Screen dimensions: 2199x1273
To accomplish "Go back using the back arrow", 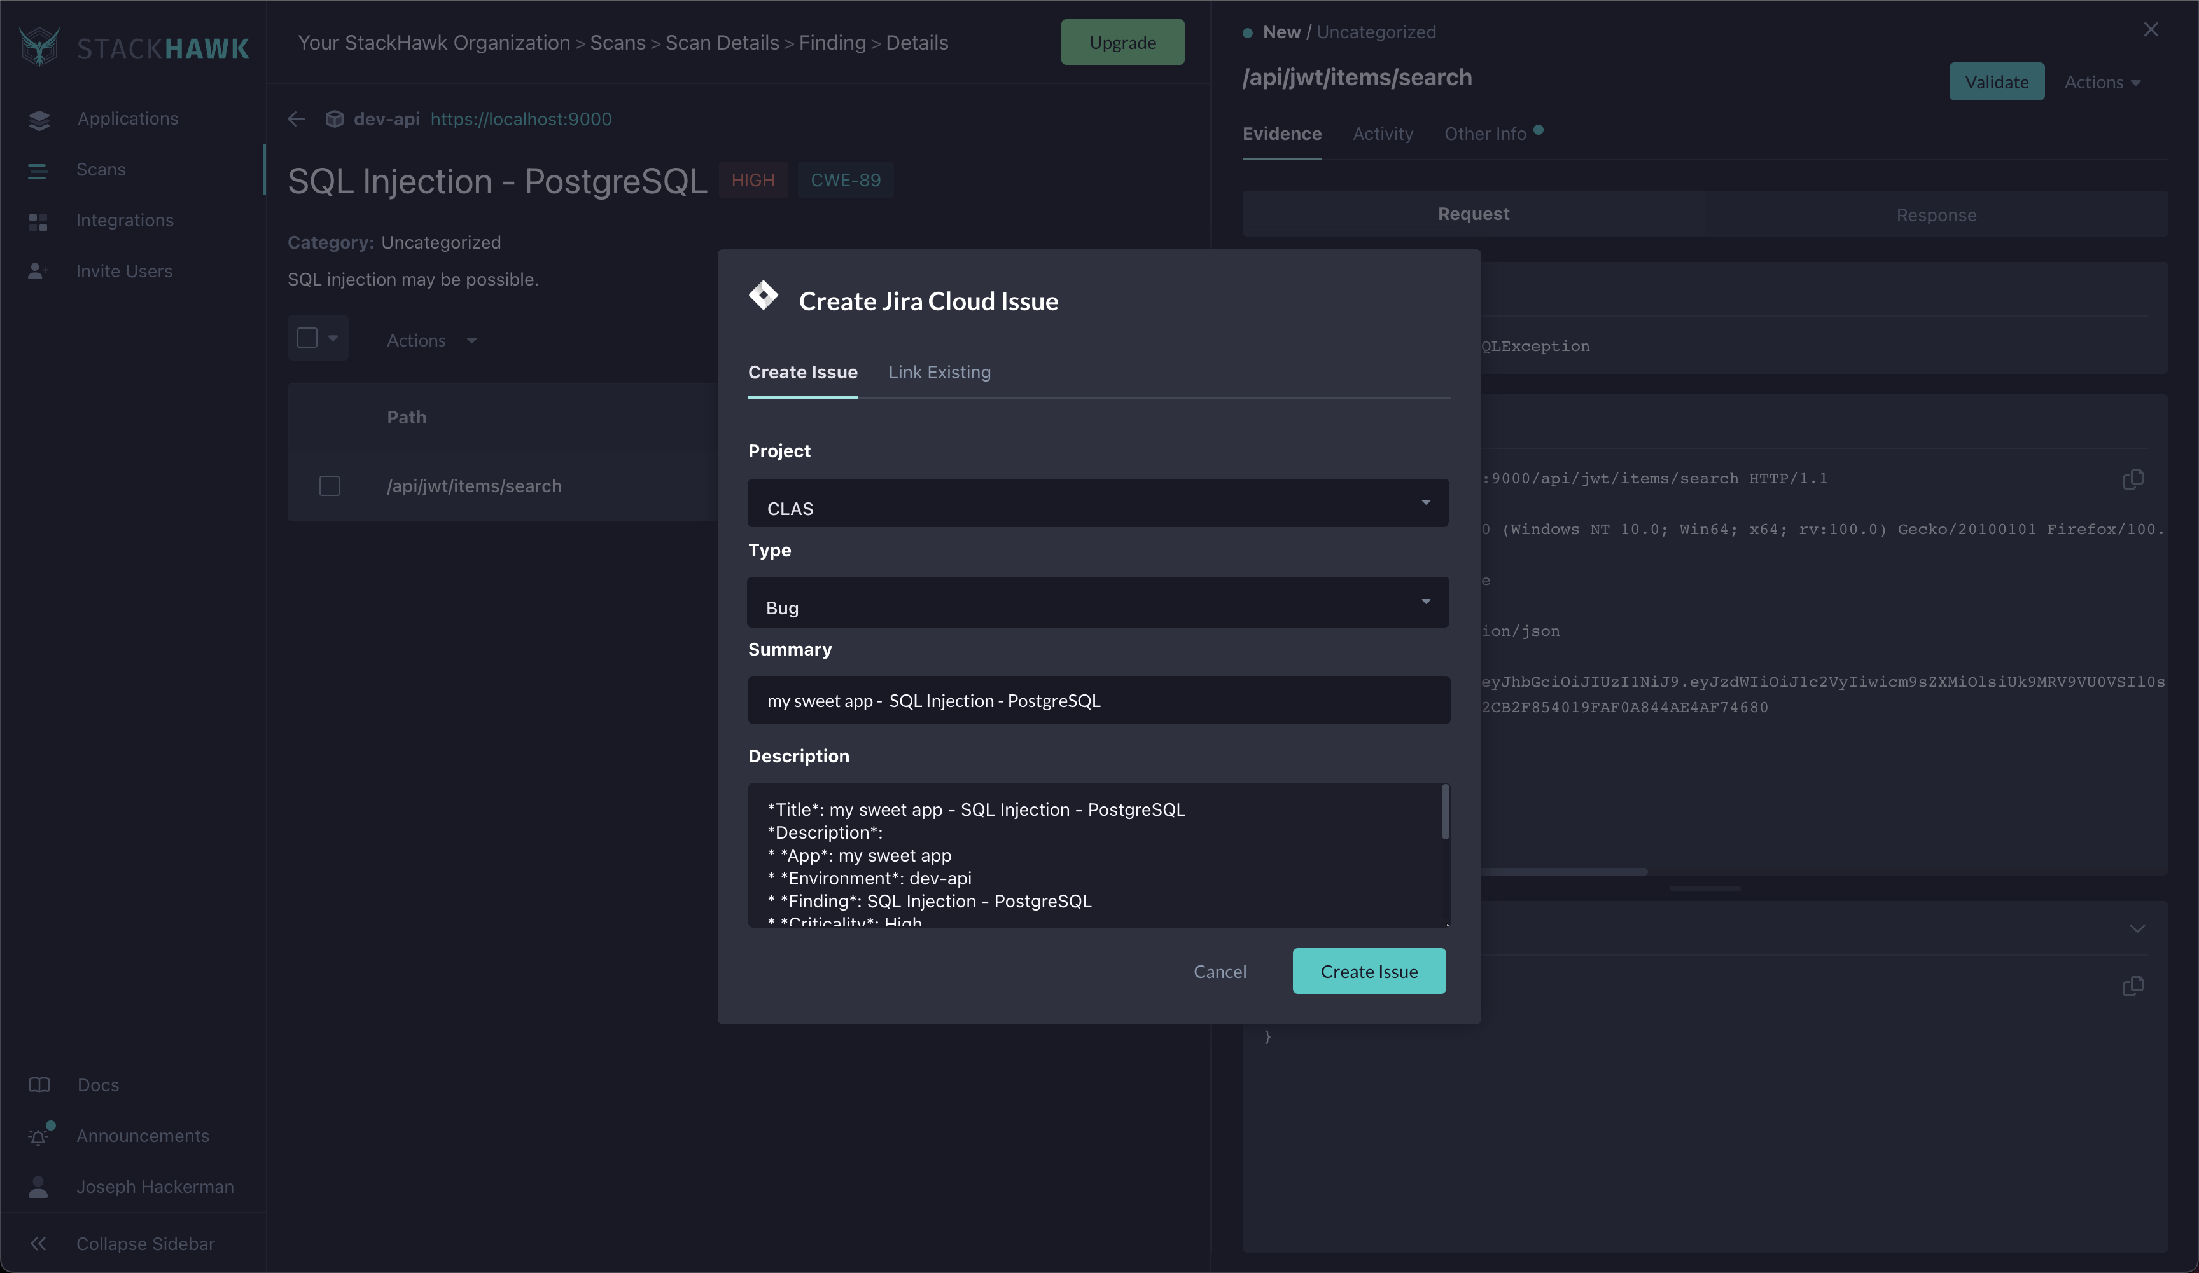I will pos(296,118).
